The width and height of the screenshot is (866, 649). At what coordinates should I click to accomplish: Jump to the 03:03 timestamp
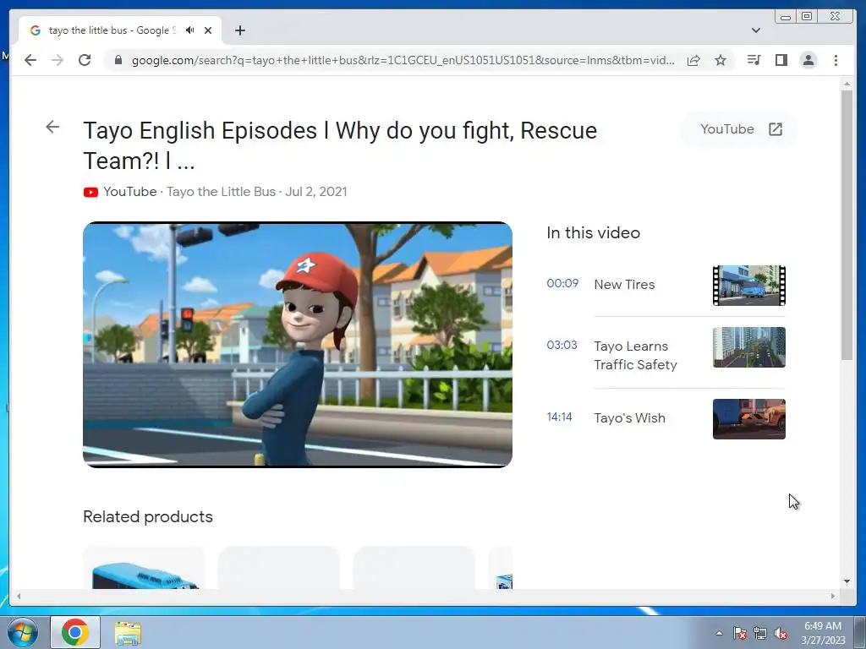[562, 345]
